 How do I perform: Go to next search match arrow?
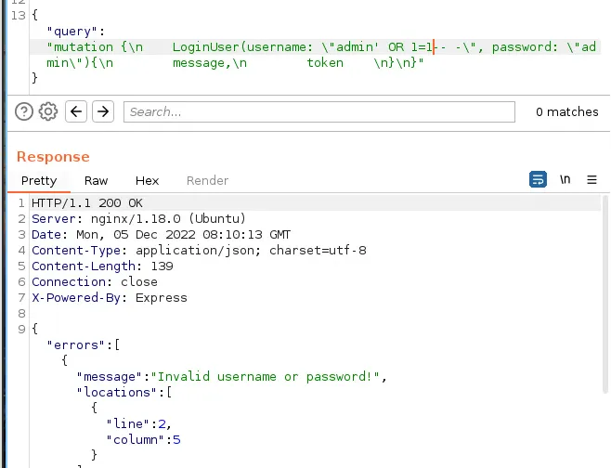tap(103, 111)
